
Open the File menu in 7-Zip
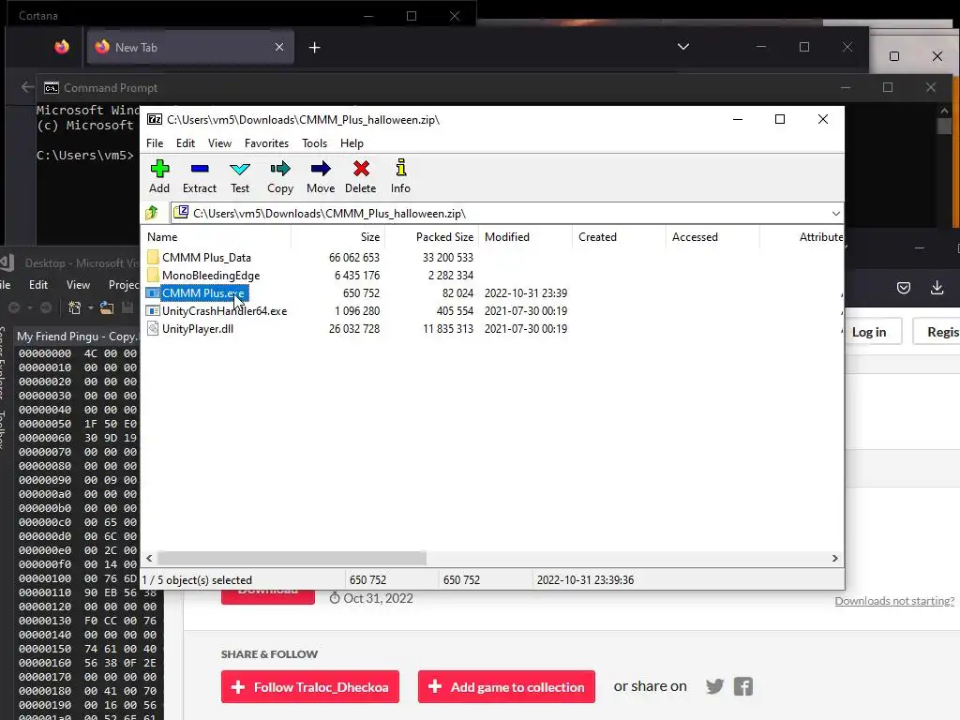pos(155,143)
